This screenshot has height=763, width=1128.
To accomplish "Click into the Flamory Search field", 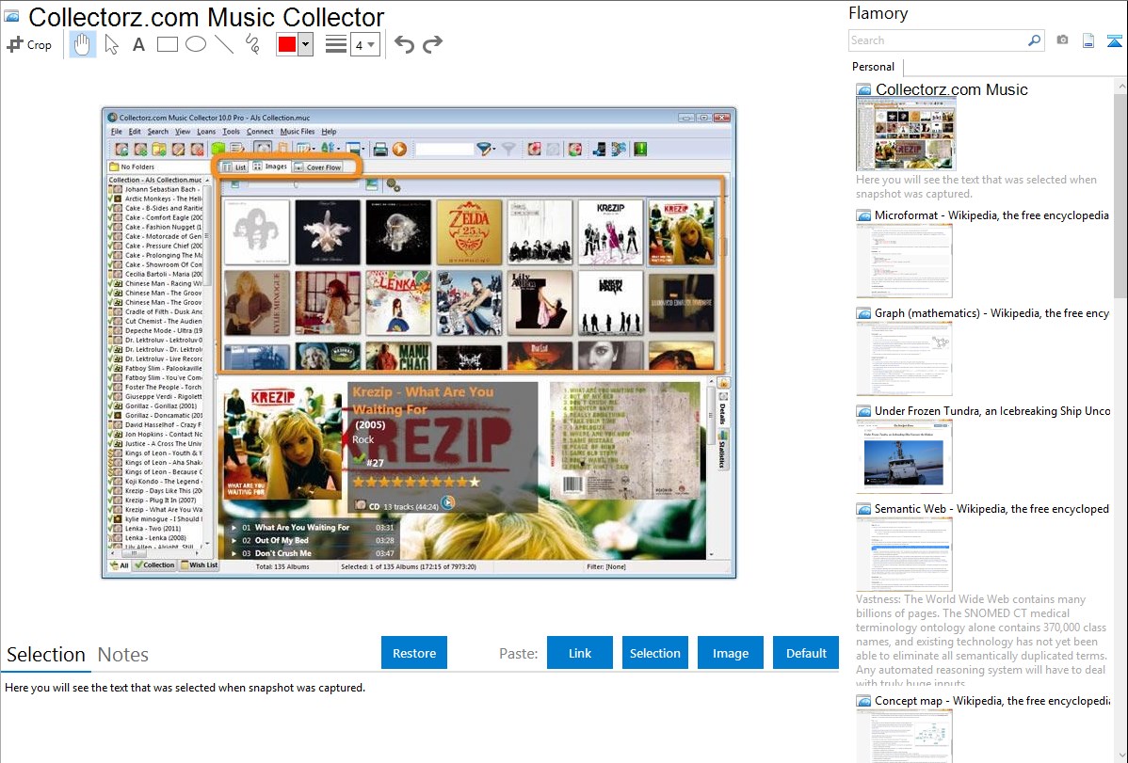I will 938,40.
